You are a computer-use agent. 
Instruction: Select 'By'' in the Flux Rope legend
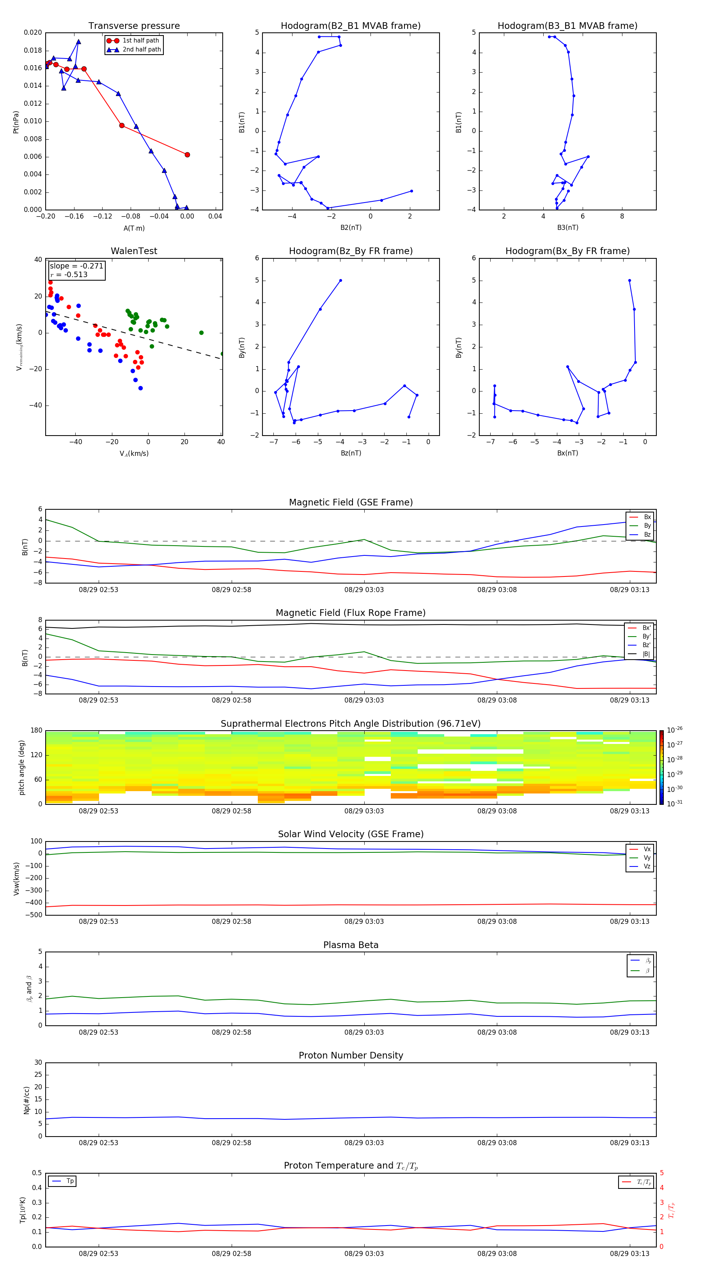tap(640, 637)
